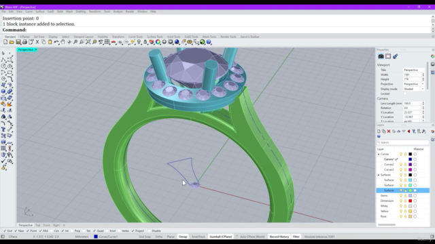This screenshot has height=244, width=435.
Task: Collapse the Curves layer group
Action: [379, 154]
